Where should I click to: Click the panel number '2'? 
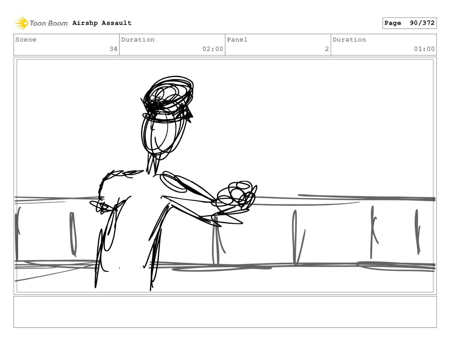coord(327,49)
